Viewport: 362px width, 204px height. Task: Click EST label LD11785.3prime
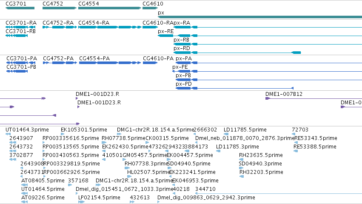pyautogui.click(x=237, y=147)
